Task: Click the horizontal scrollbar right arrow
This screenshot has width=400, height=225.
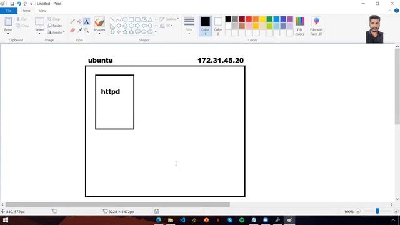Action: [392, 204]
